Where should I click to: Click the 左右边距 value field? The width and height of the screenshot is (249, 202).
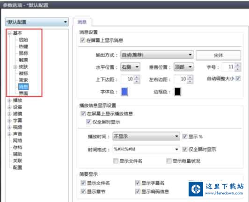coord(181,79)
